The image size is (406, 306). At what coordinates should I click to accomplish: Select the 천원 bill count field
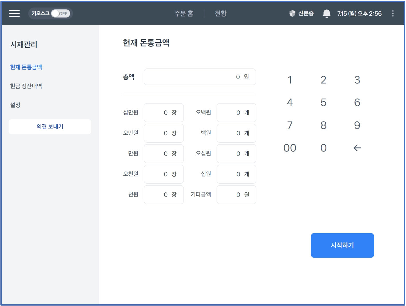point(164,195)
